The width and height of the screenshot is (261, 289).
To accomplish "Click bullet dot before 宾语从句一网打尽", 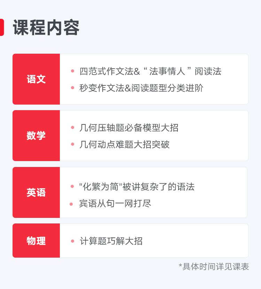I will pyautogui.click(x=71, y=204).
